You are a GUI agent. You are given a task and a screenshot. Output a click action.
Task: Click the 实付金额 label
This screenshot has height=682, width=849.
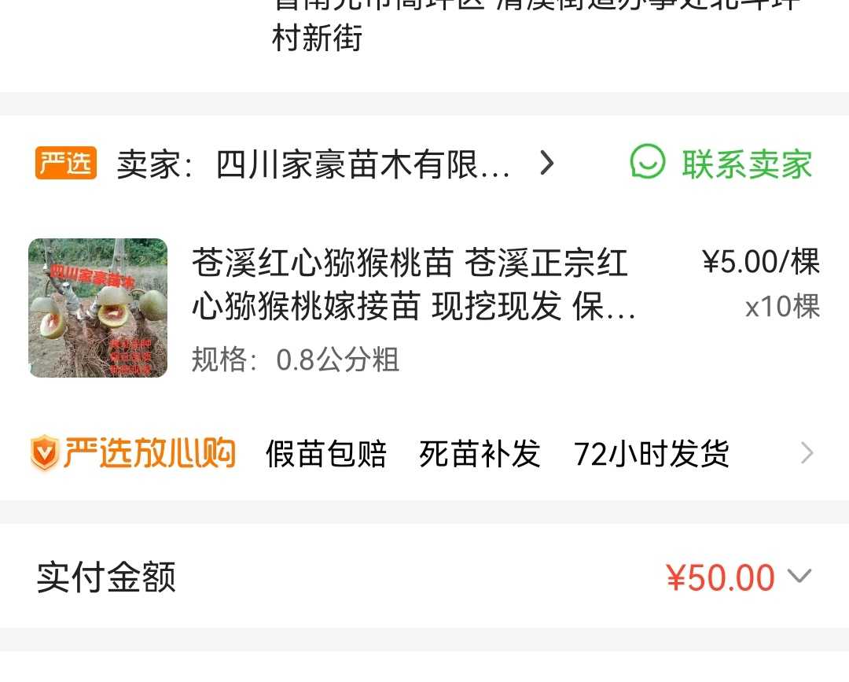[x=106, y=577]
